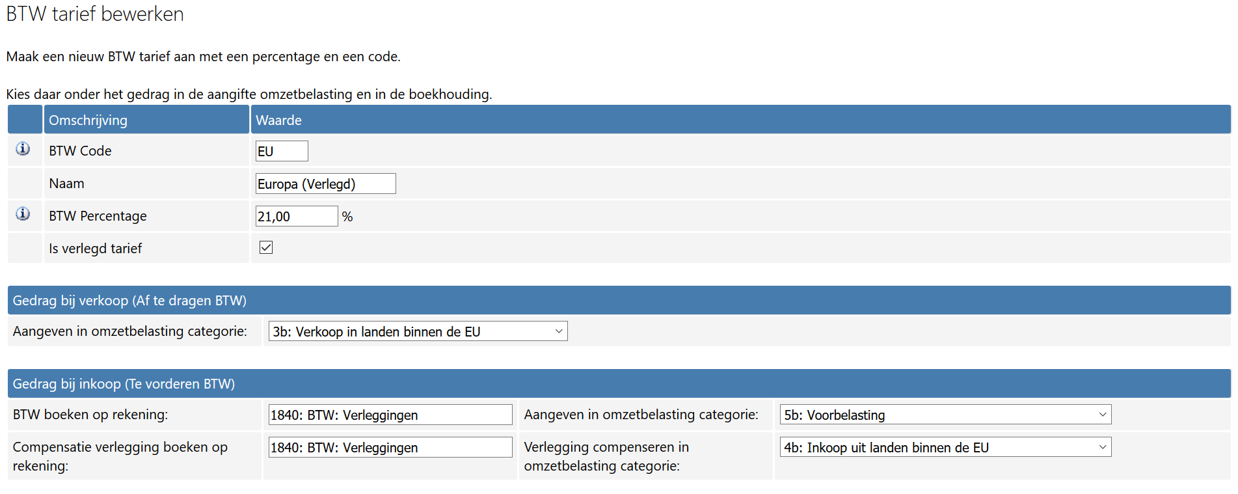
Task: Click the 'Waarde' column header
Action: click(278, 120)
